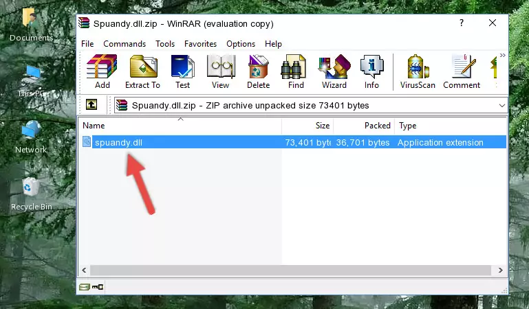The image size is (529, 309).
Task: Click the disk status bar icon
Action: click(85, 287)
